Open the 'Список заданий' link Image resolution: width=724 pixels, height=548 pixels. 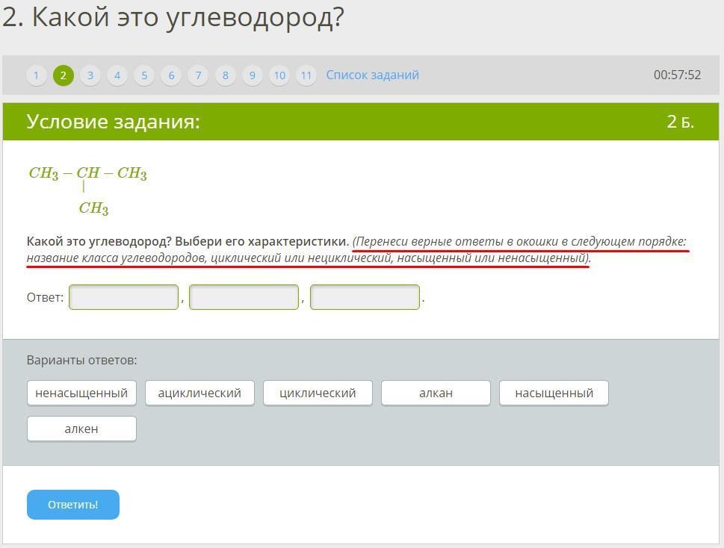pyautogui.click(x=372, y=75)
